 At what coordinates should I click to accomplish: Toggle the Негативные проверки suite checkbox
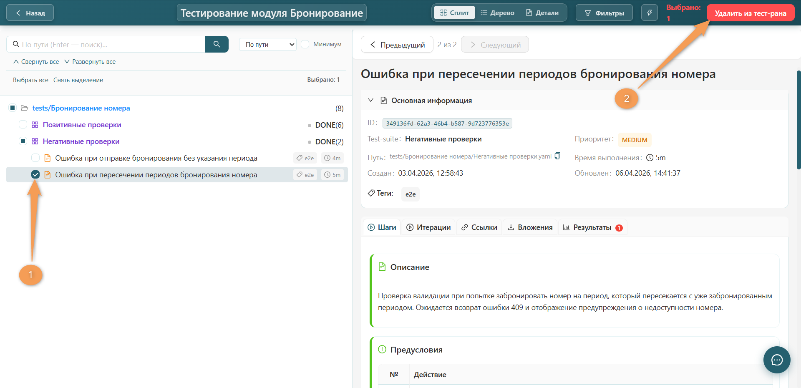point(23,141)
